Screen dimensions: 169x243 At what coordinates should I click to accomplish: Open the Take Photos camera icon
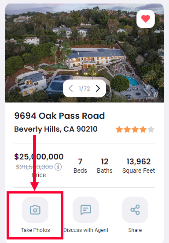35,210
